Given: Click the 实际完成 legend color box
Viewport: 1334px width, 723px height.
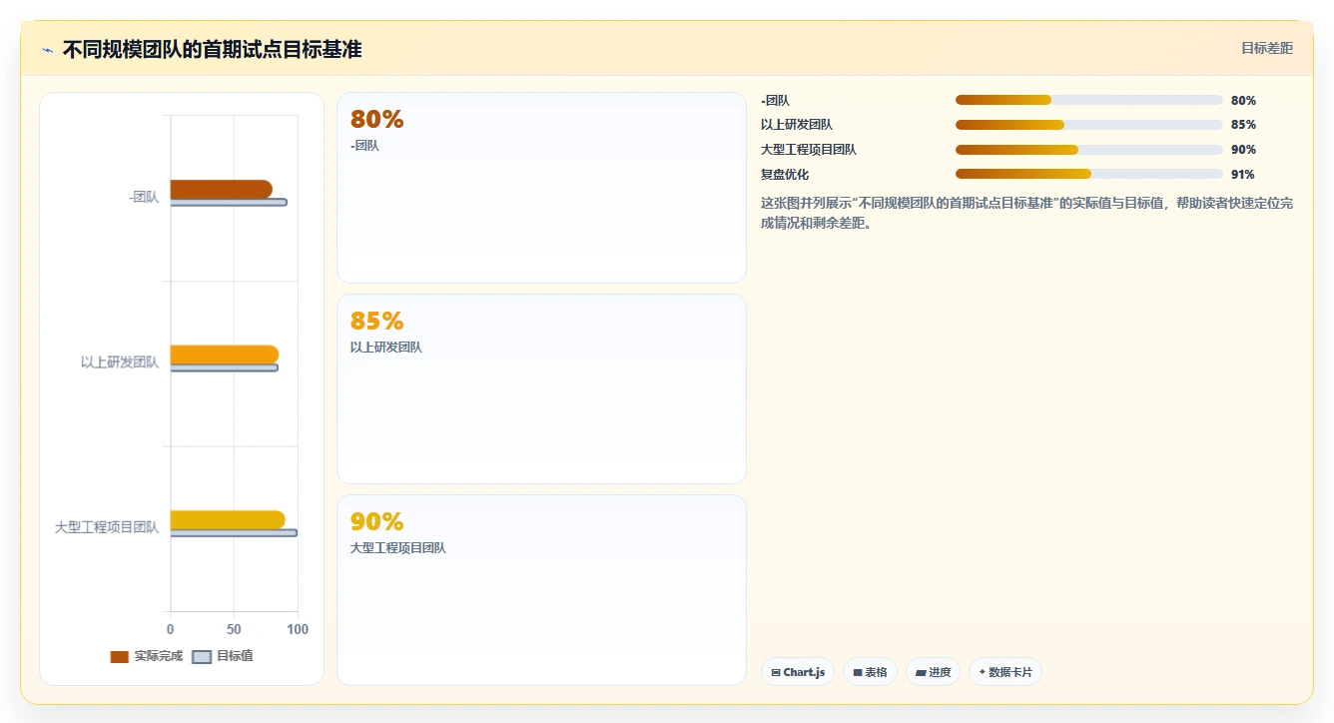Looking at the screenshot, I should click(x=120, y=656).
